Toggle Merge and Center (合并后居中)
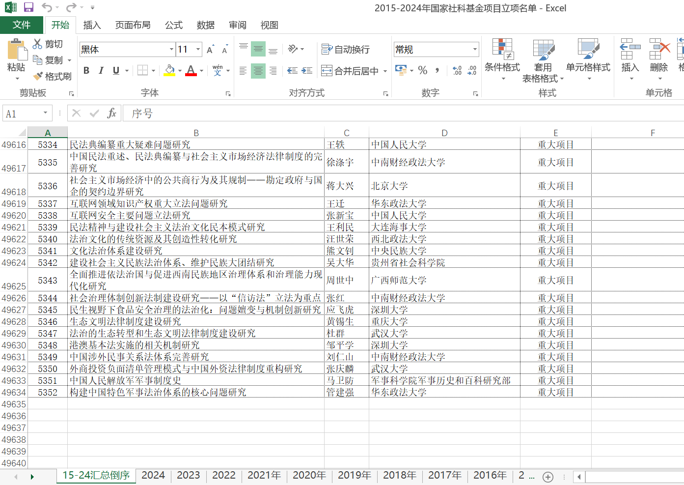Screen dimensions: 684x485 [350, 71]
